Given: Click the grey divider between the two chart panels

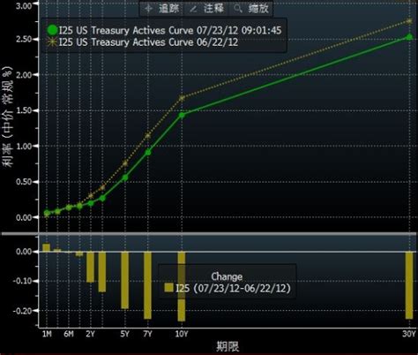Looking at the screenshot, I should point(209,234).
